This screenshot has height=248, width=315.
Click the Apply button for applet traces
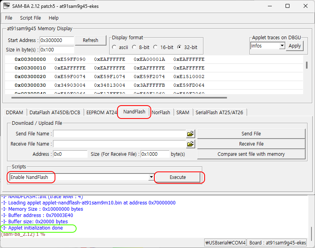pyautogui.click(x=295, y=46)
